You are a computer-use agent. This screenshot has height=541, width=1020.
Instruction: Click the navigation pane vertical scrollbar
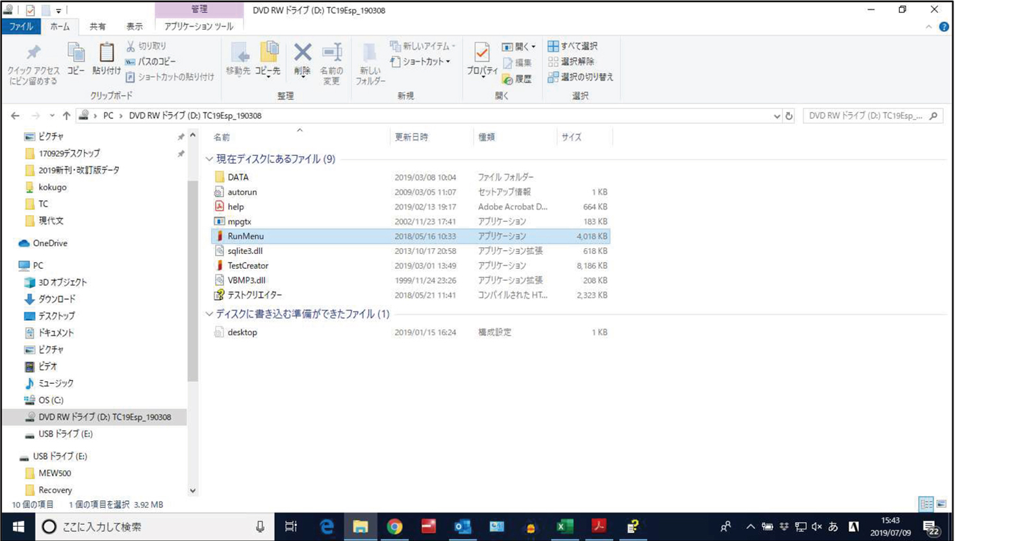(192, 279)
